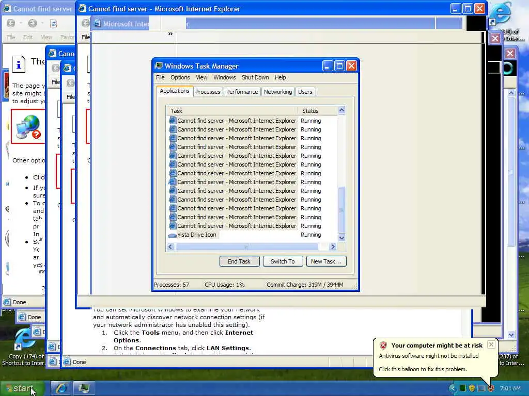Screen dimensions: 529x396
Task: Close the 'Your computer might be at risk' balloon
Action: [491, 344]
